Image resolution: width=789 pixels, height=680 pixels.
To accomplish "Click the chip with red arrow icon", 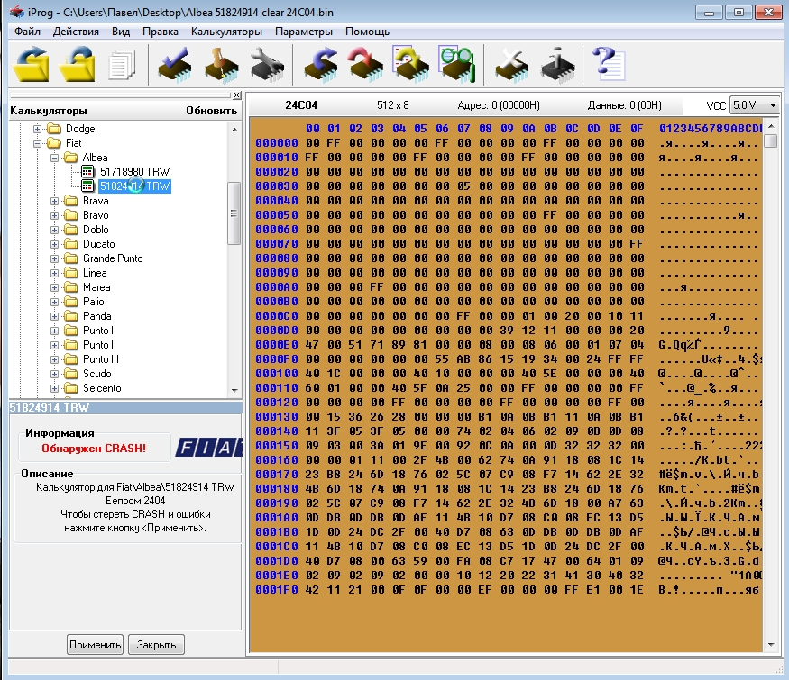I will (366, 64).
